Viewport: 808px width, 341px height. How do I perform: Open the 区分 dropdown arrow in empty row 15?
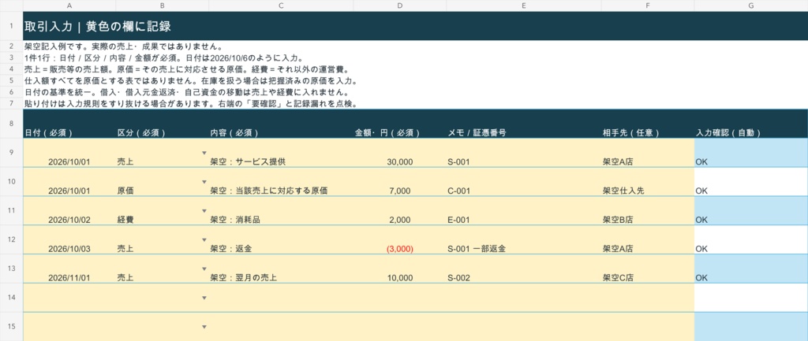(x=204, y=327)
